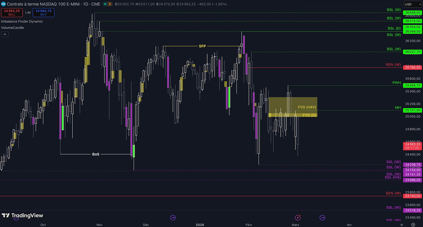Screen dimensions: 423x227
Task: Click contract rollover icon right of Mars
Action: 322,217
